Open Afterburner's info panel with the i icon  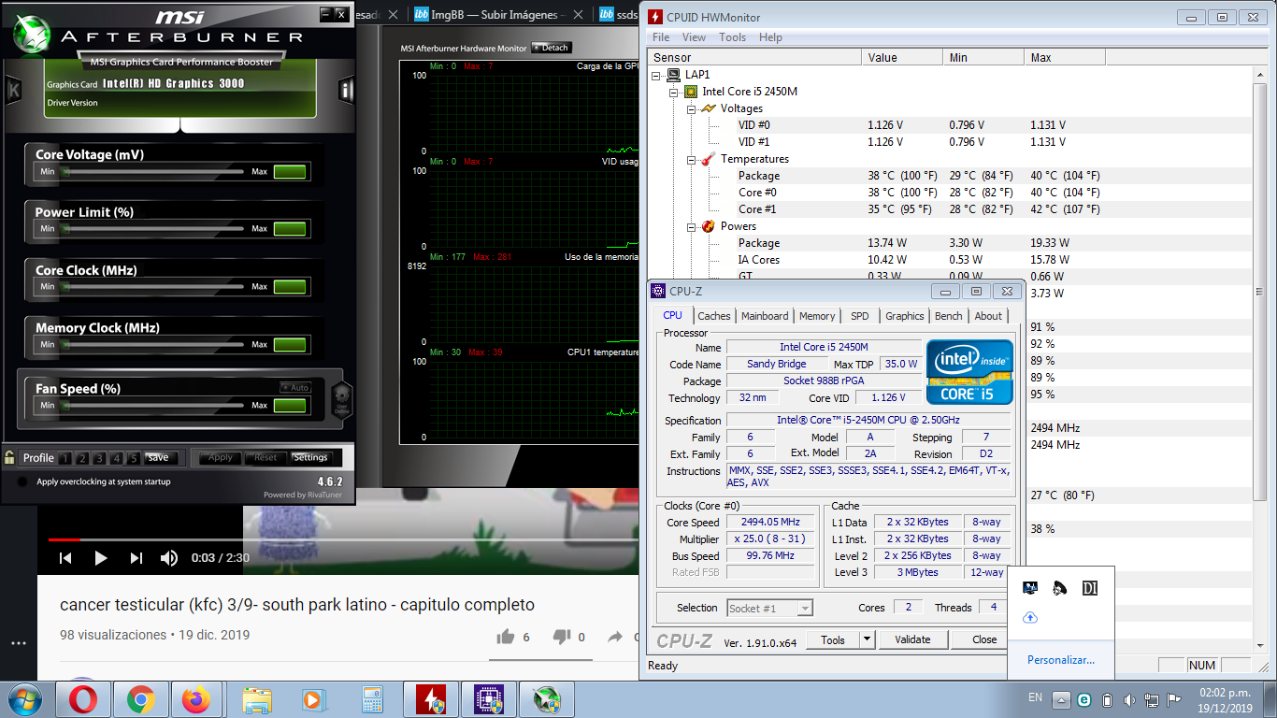point(346,91)
